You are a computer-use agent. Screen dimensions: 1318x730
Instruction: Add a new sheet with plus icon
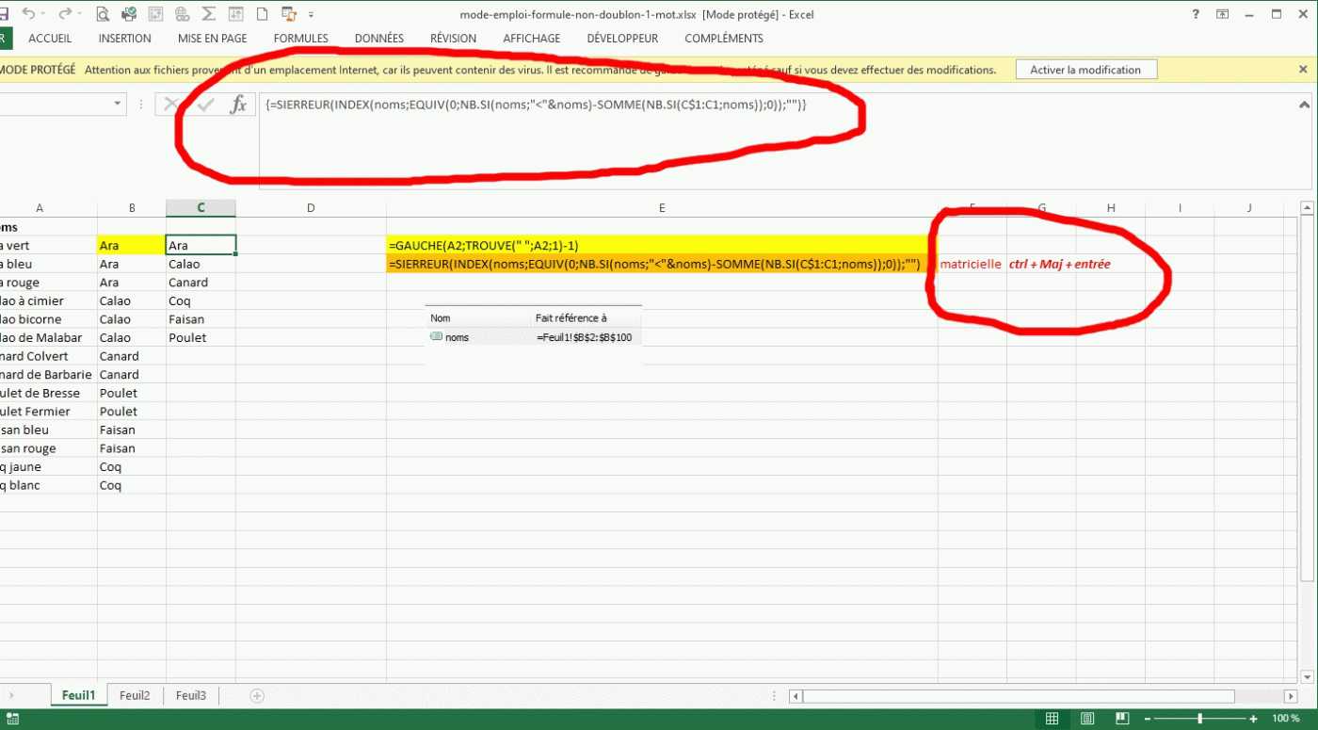[x=257, y=696]
